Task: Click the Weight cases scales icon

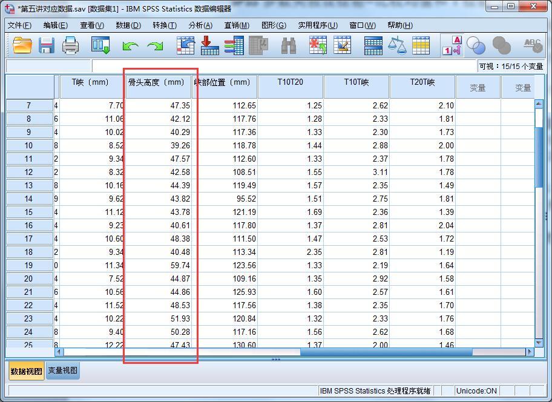Action: (x=397, y=45)
